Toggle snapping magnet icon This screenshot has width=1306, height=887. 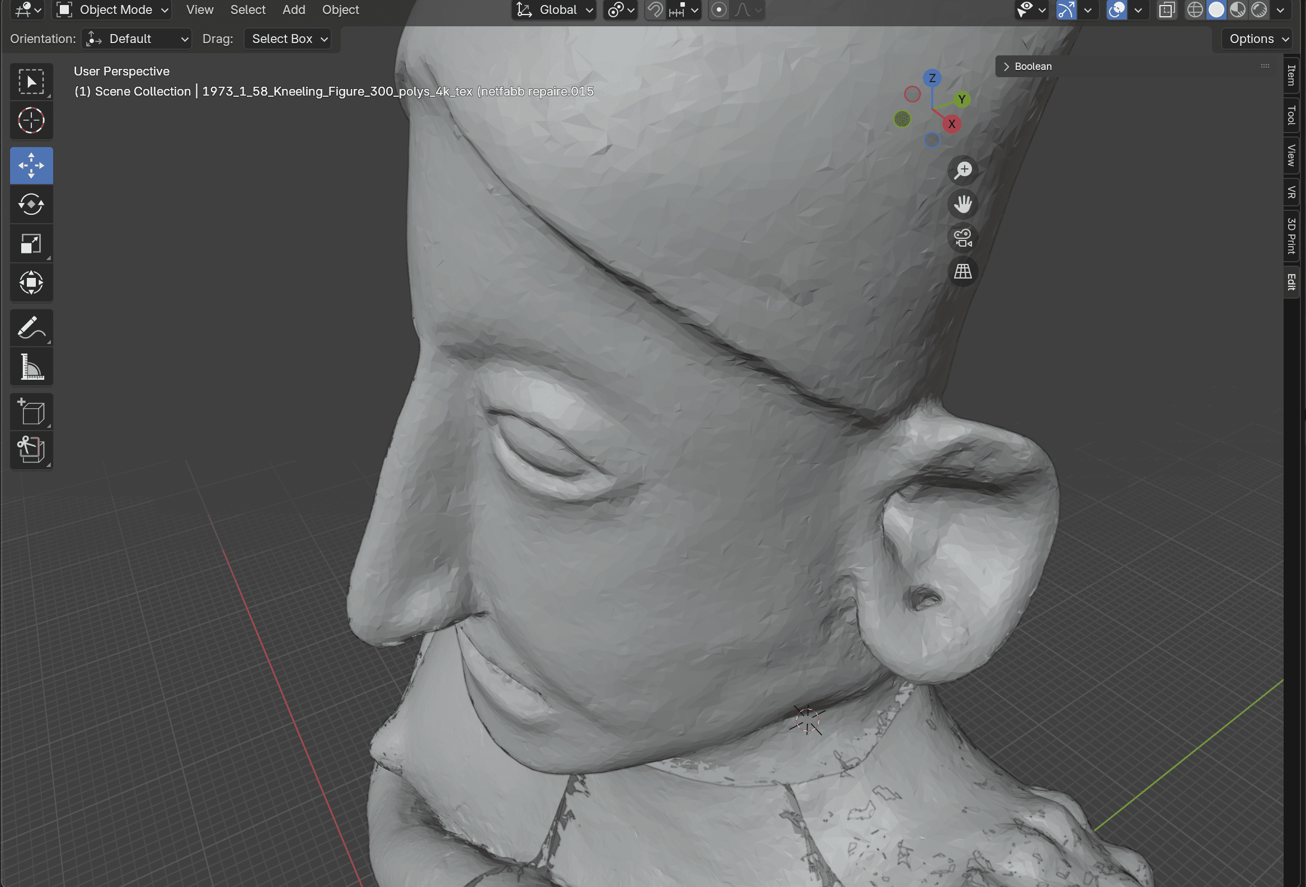pos(655,10)
